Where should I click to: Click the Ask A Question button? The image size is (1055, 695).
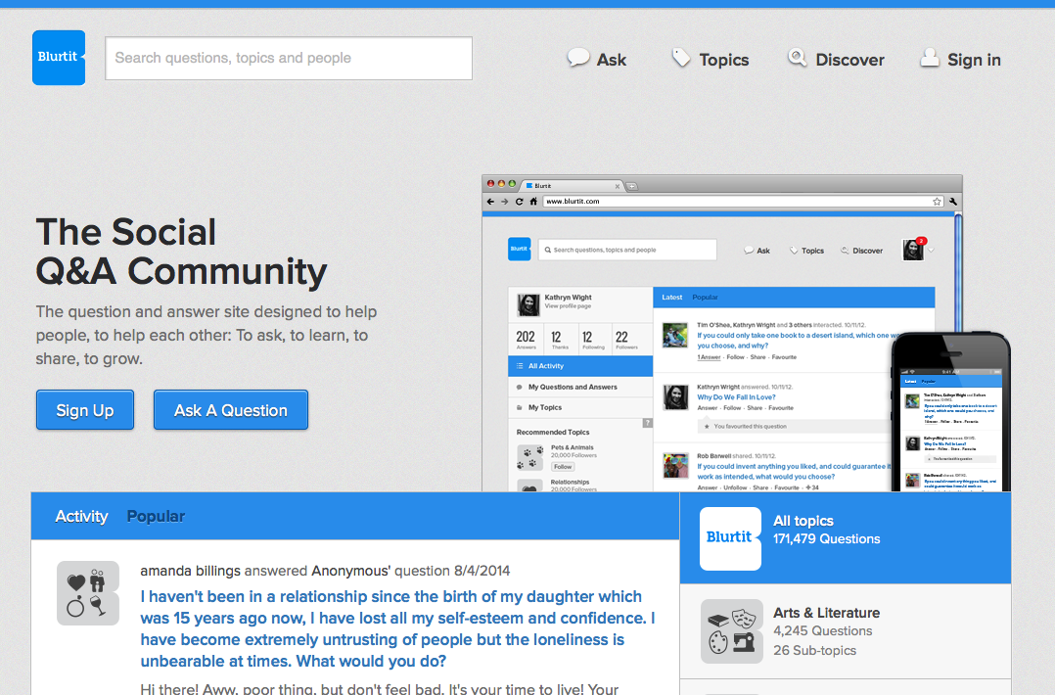[x=231, y=410]
